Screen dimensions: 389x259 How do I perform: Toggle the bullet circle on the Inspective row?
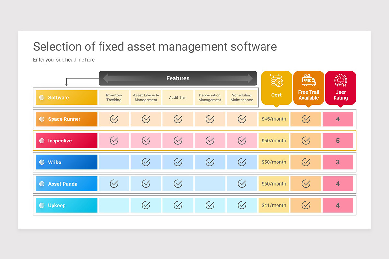[x=42, y=141]
